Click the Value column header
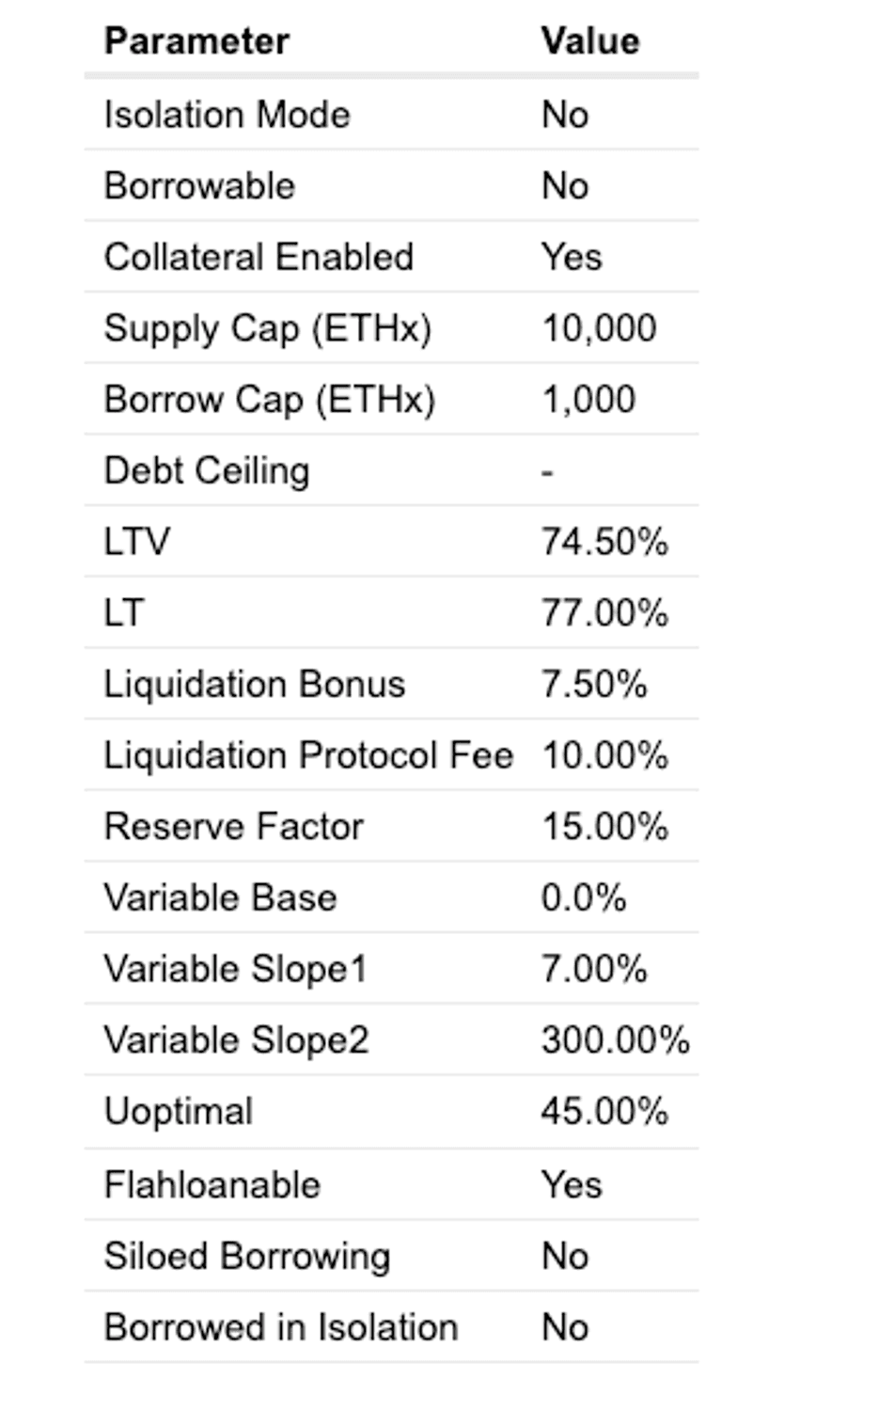 (x=589, y=41)
